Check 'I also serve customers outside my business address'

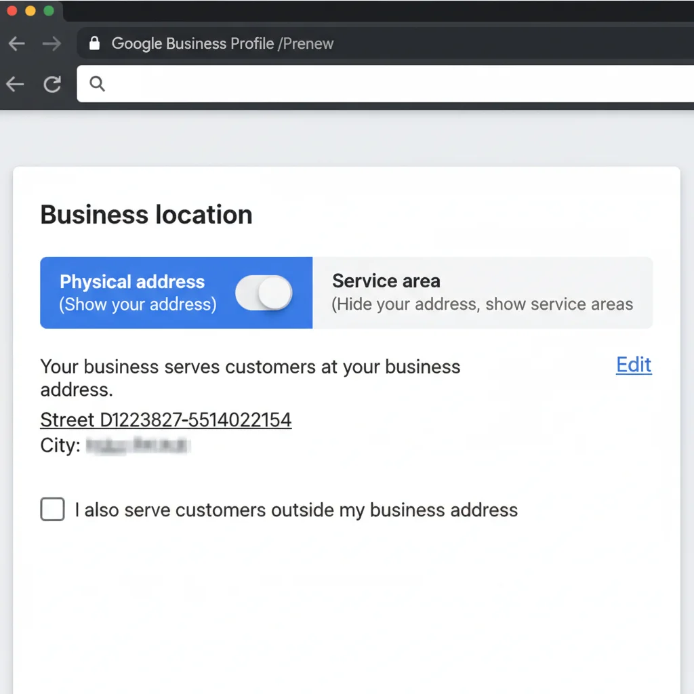53,509
